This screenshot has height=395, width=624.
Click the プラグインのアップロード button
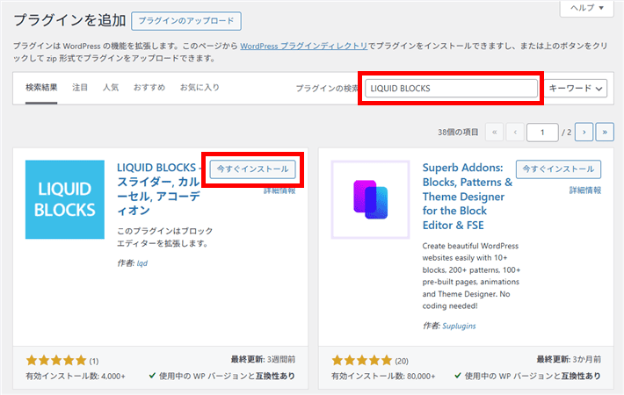tap(185, 21)
